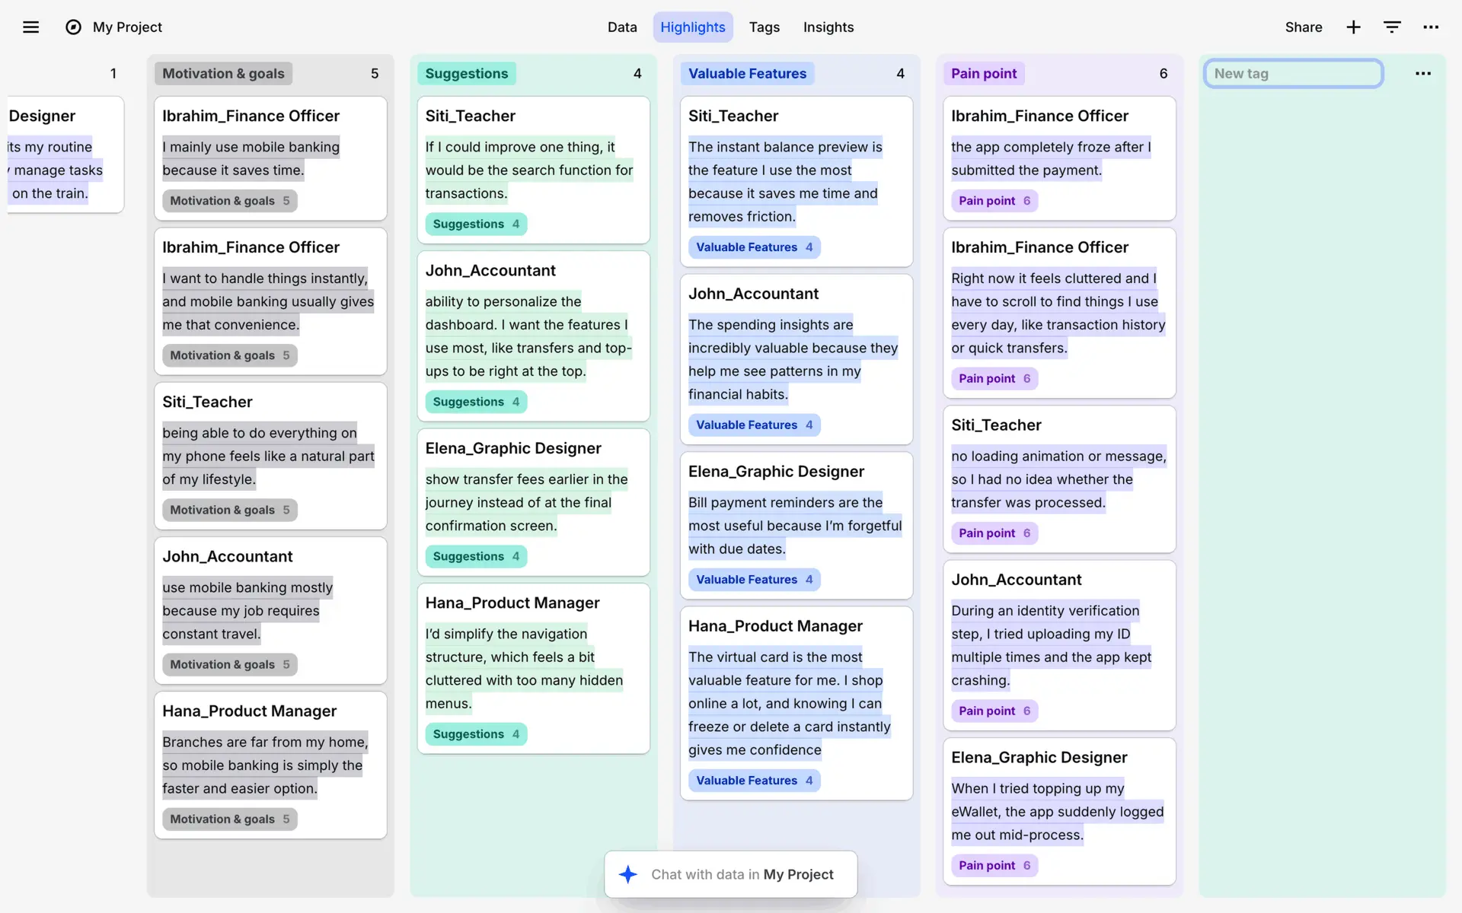Click the Pain point column header tag
Viewport: 1462px width, 913px height.
click(983, 74)
